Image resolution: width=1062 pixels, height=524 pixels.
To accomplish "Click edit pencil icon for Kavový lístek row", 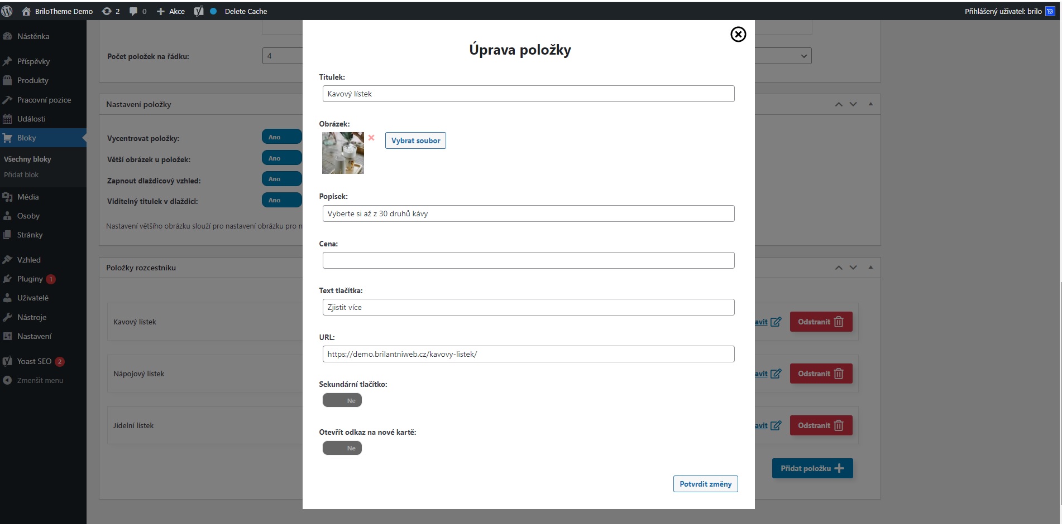I will [776, 322].
